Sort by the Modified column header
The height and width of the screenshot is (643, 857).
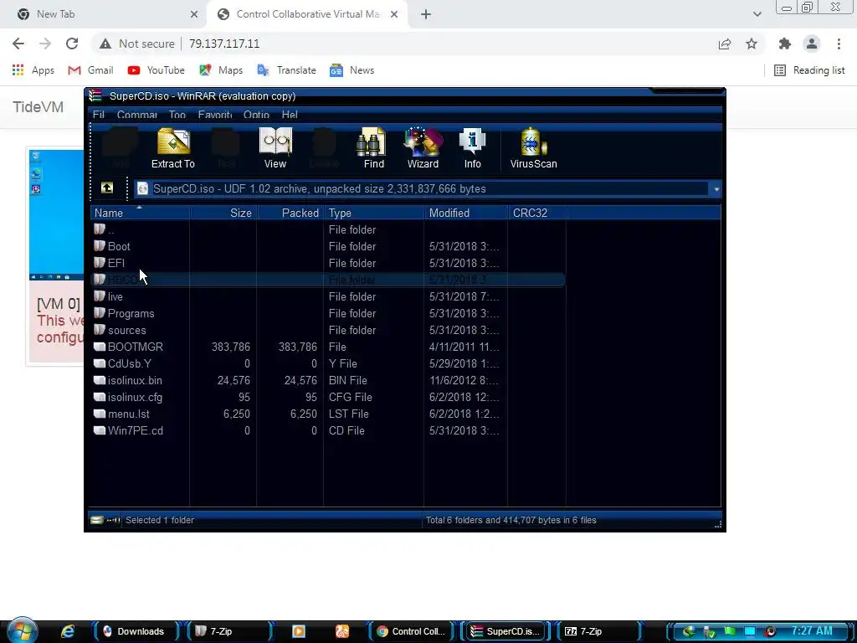(x=466, y=213)
